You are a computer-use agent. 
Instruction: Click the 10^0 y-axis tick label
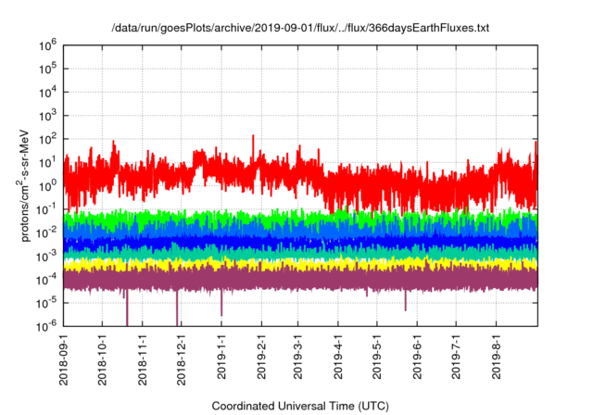(x=47, y=186)
